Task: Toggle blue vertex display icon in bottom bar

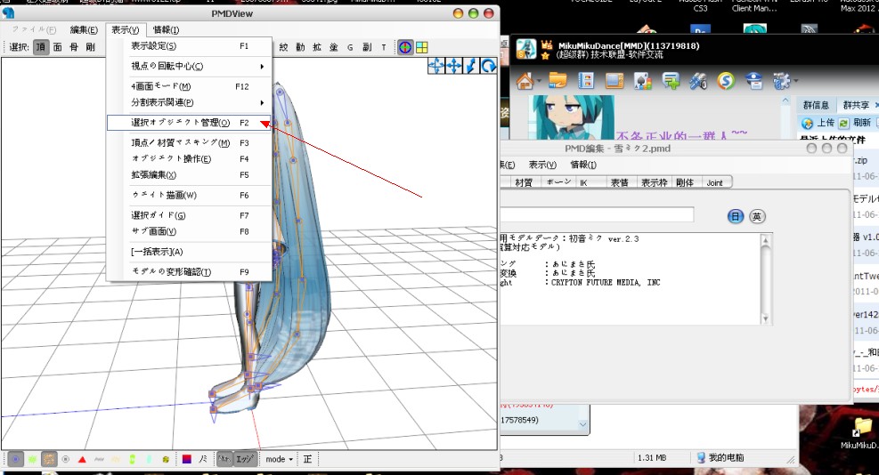Action: click(16, 459)
